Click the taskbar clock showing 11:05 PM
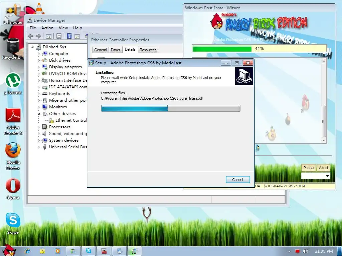Image resolution: width=342 pixels, height=256 pixels. (324, 251)
